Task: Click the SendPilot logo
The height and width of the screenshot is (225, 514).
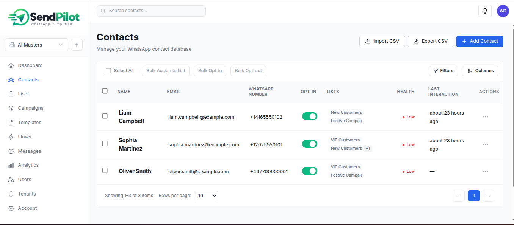Action: (x=44, y=17)
